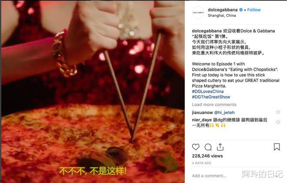Image resolution: width=287 pixels, height=183 pixels.
Task: Like jiaxuanow's comment heart
Action: (278, 112)
